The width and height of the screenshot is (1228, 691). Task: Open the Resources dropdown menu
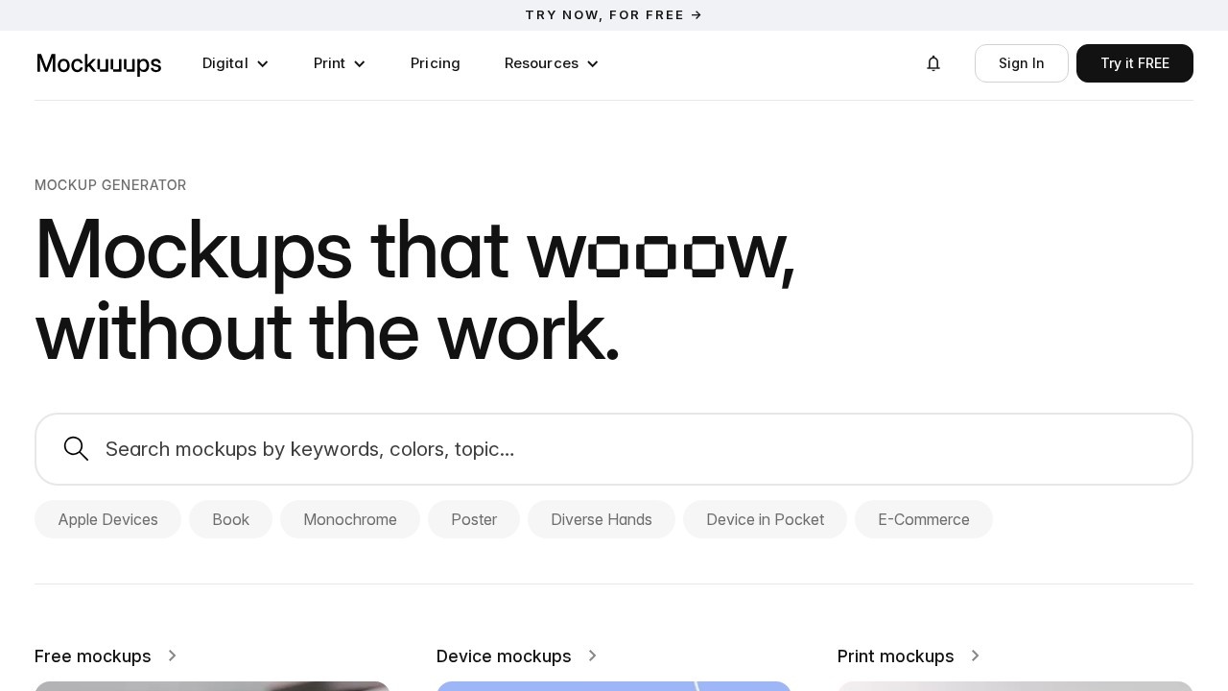point(552,63)
